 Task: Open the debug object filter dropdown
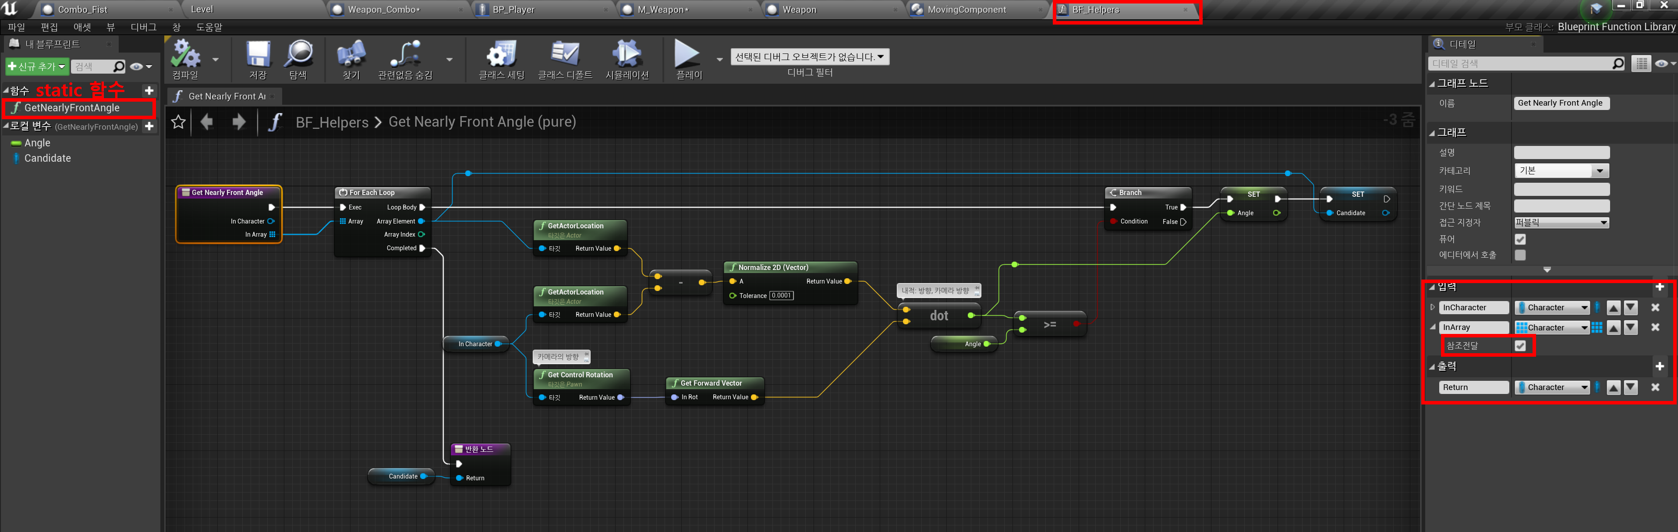coord(809,57)
